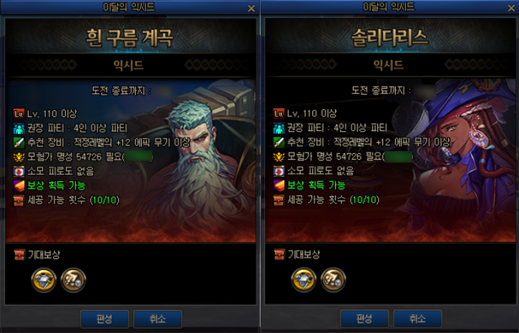This screenshot has width=519, height=333.
Task: Click the 취소 button in right panel
Action: pyautogui.click(x=417, y=319)
